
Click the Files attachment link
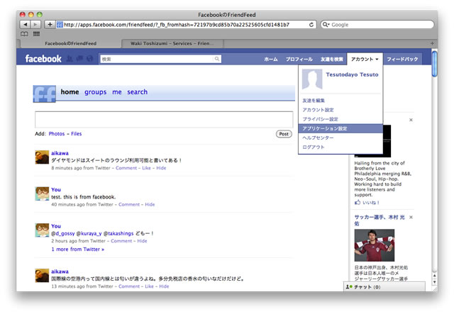pyautogui.click(x=77, y=133)
